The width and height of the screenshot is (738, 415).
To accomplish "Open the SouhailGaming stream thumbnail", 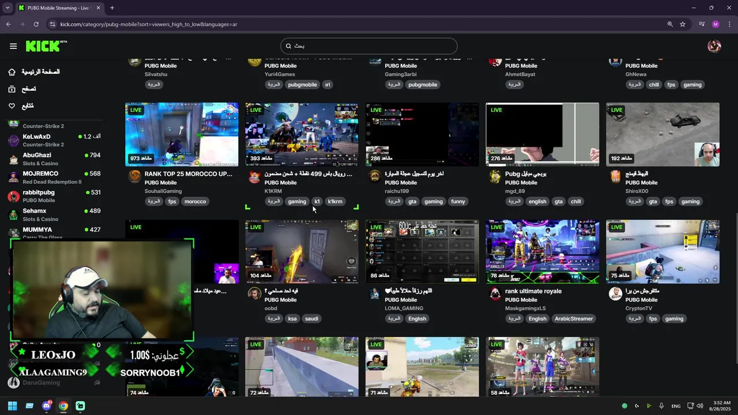I will (x=182, y=135).
